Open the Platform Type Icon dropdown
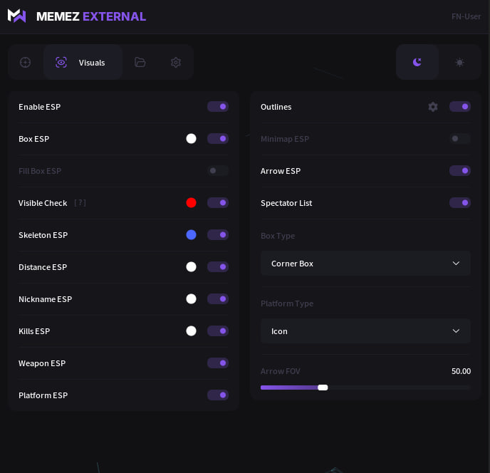The height and width of the screenshot is (473, 490). (x=365, y=331)
